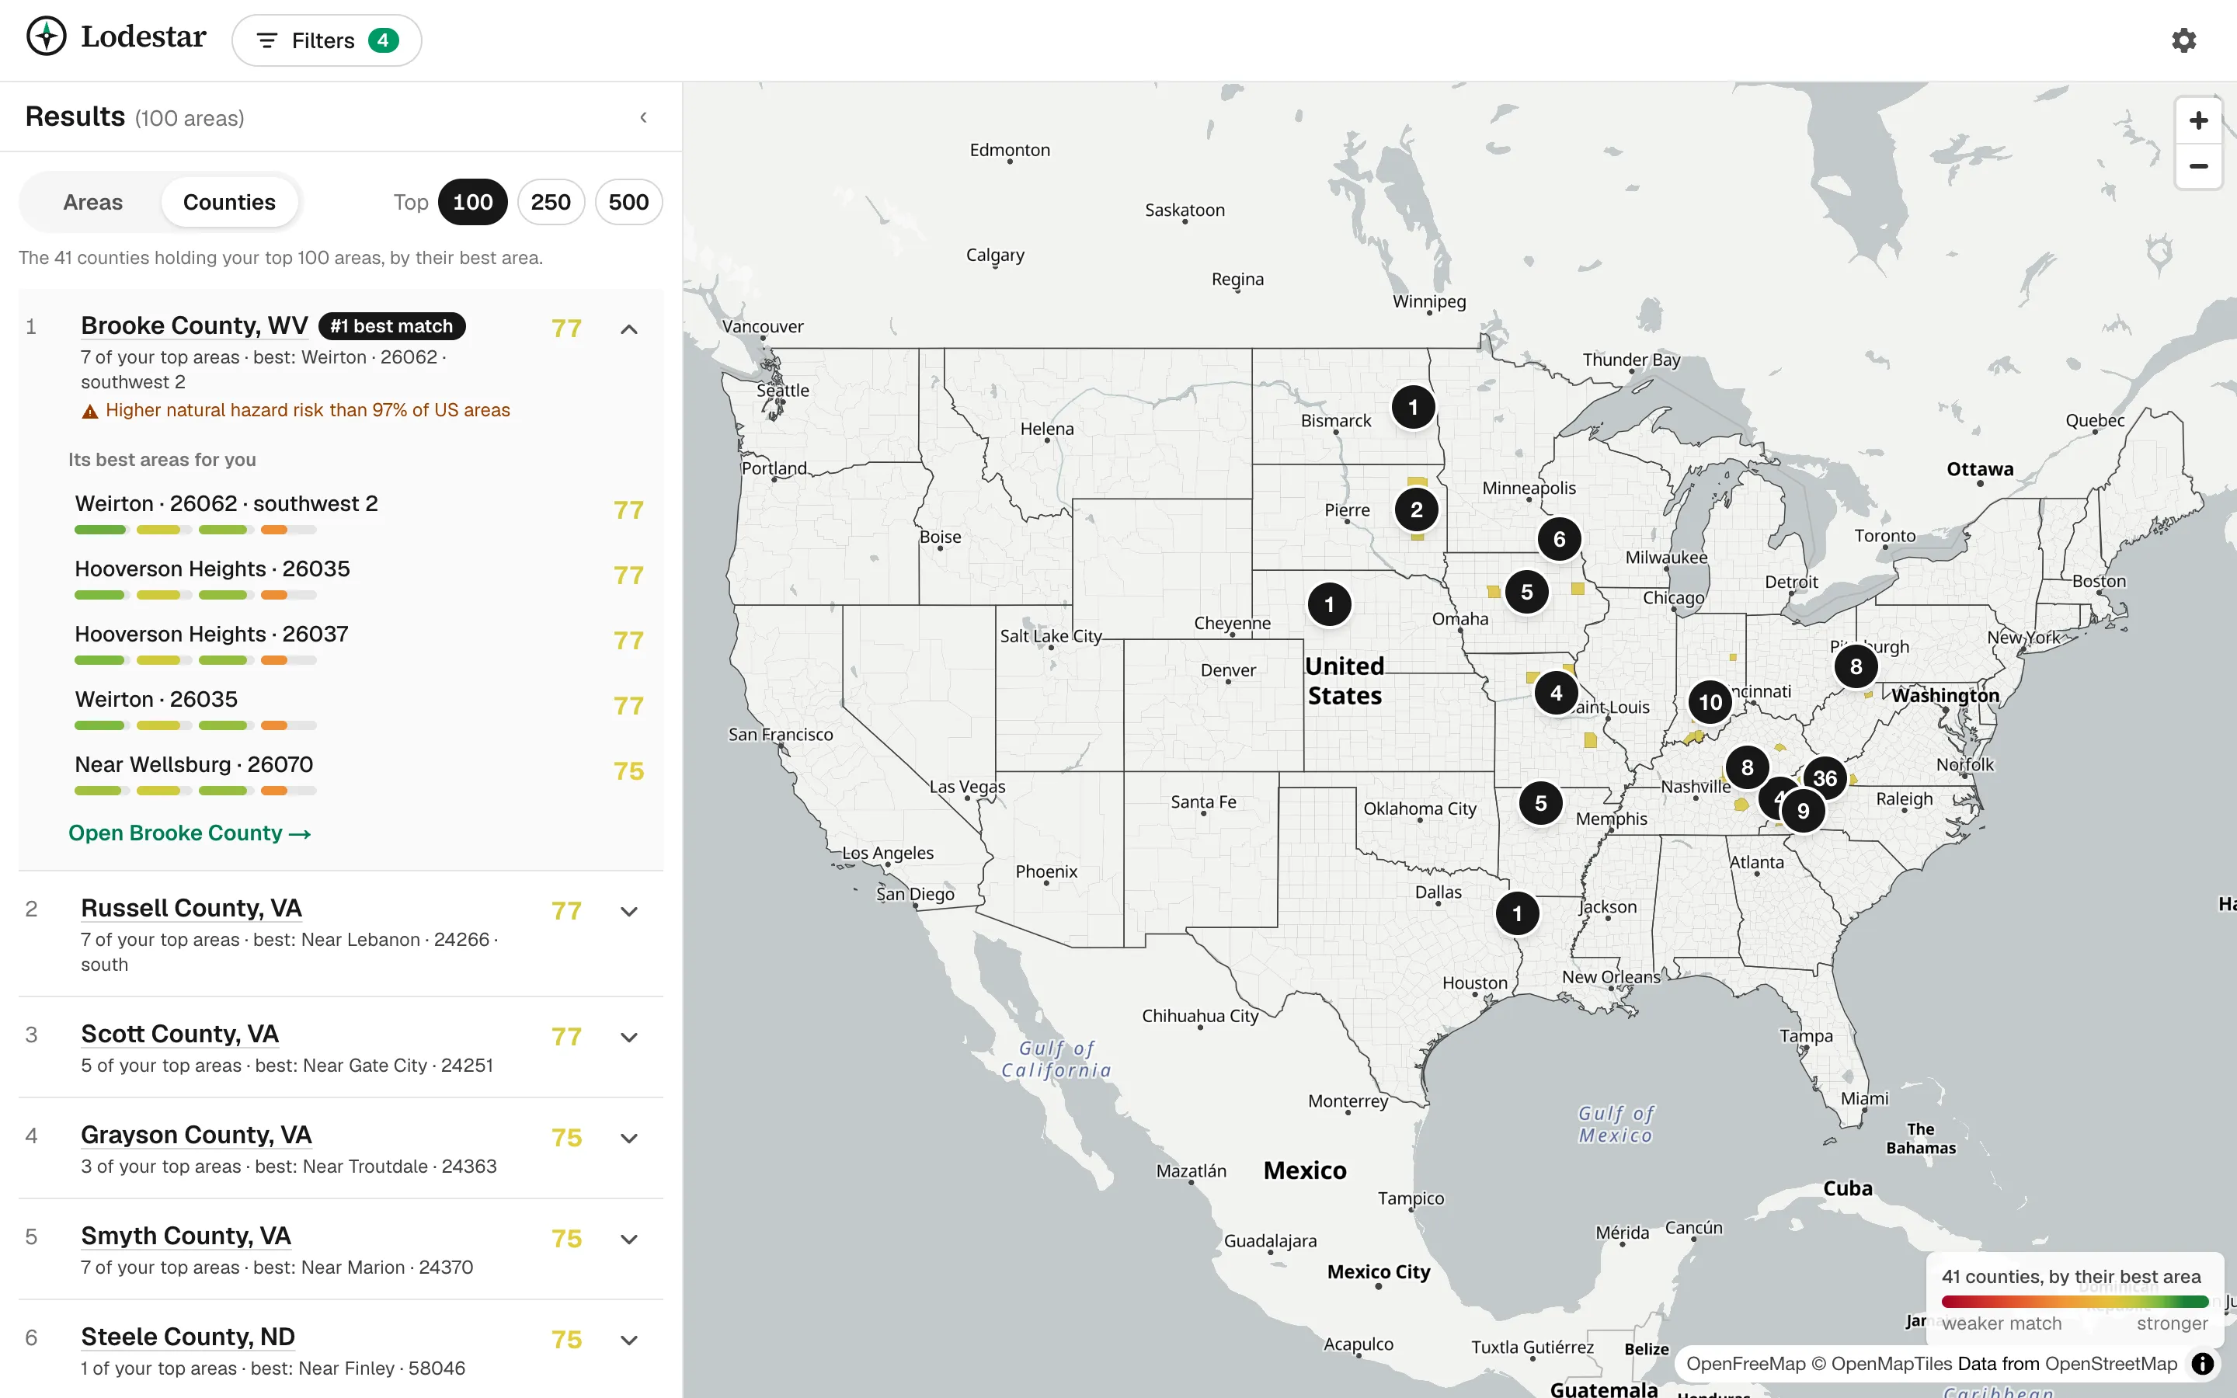Screen dimensions: 2237x1398
Task: Select Hooverson Heights · 26035 area
Action: (359, 578)
